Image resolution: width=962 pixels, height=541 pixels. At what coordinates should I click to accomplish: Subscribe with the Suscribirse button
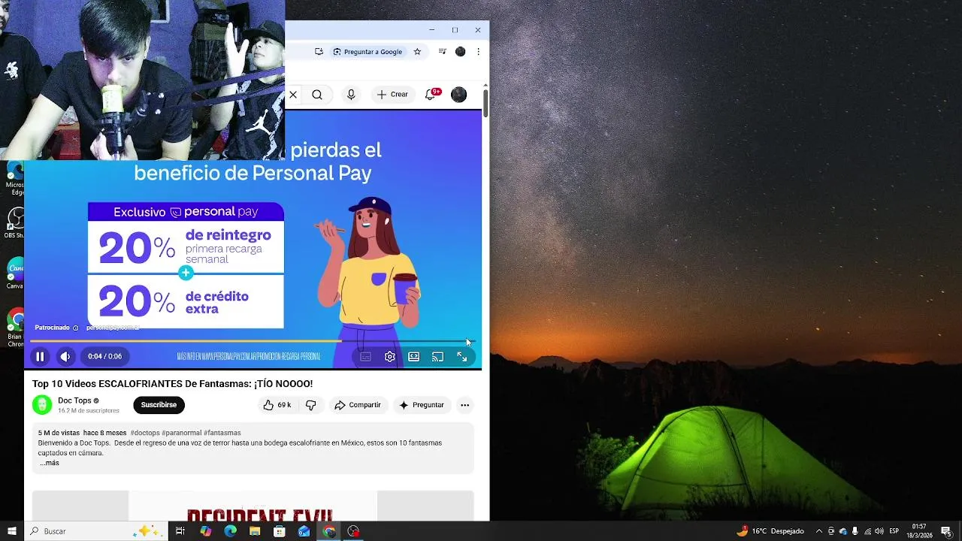[x=159, y=405]
